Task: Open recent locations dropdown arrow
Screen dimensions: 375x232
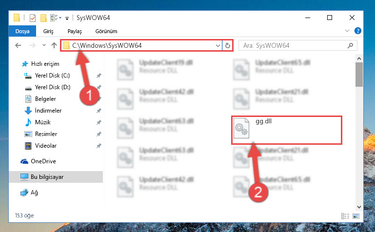Action: (44, 45)
